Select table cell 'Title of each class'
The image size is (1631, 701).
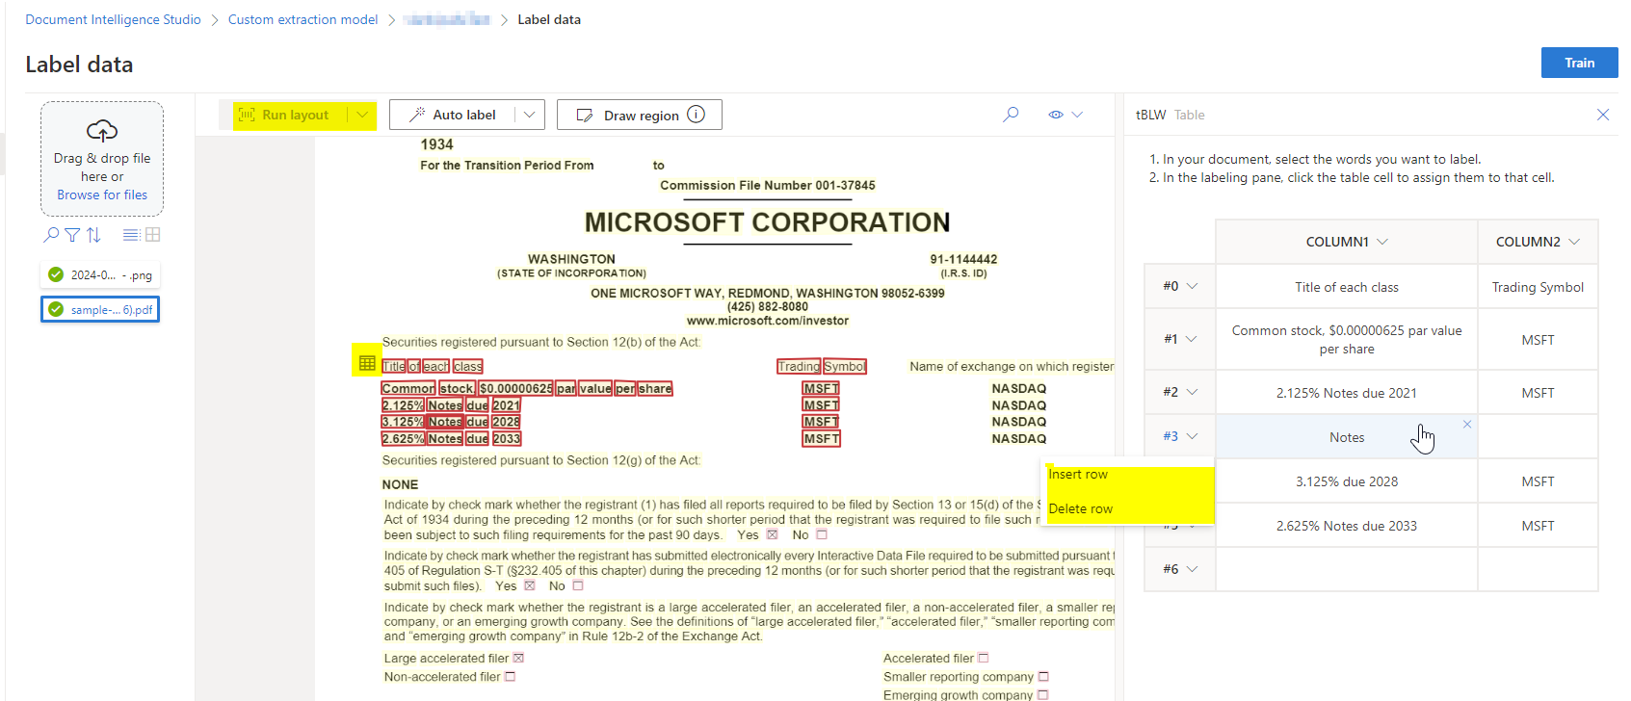[1347, 287]
